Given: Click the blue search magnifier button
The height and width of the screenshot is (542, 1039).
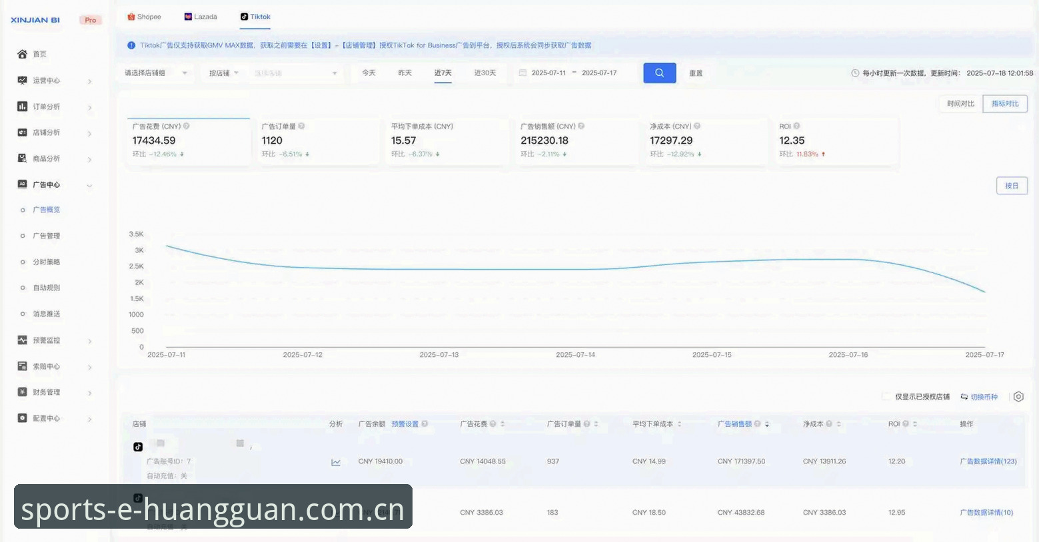Looking at the screenshot, I should coord(660,73).
